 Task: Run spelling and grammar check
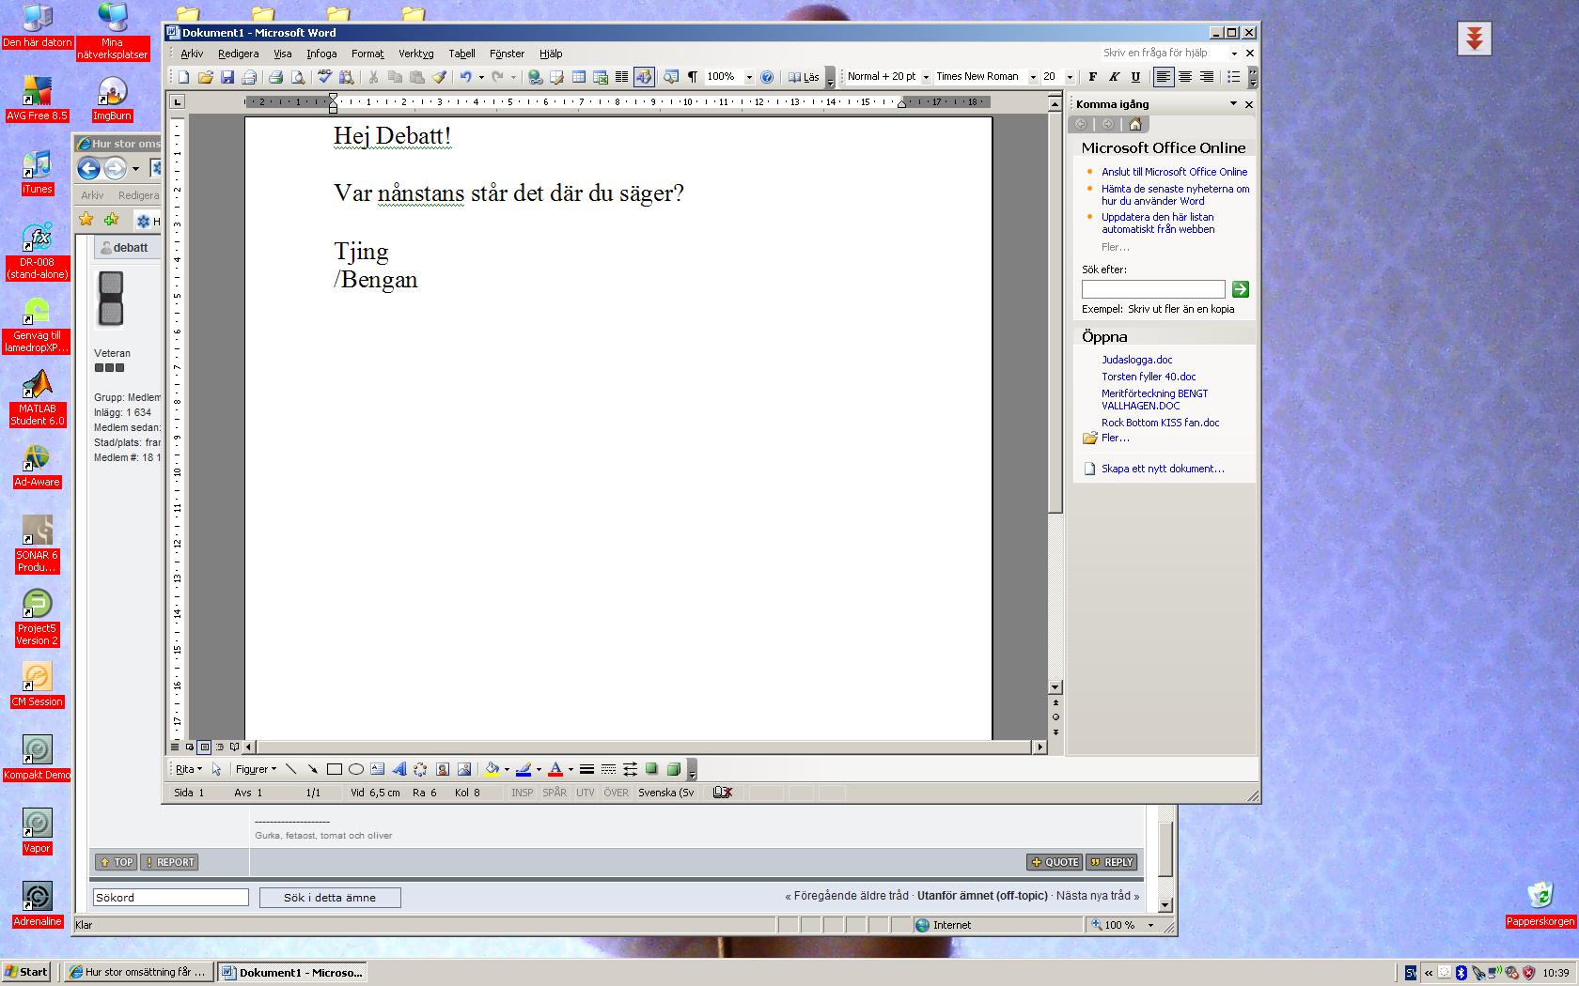[325, 77]
